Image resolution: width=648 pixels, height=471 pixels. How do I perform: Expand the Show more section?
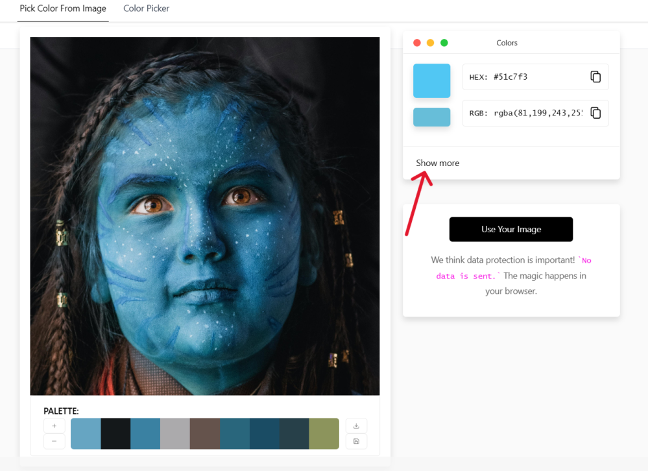(x=438, y=163)
